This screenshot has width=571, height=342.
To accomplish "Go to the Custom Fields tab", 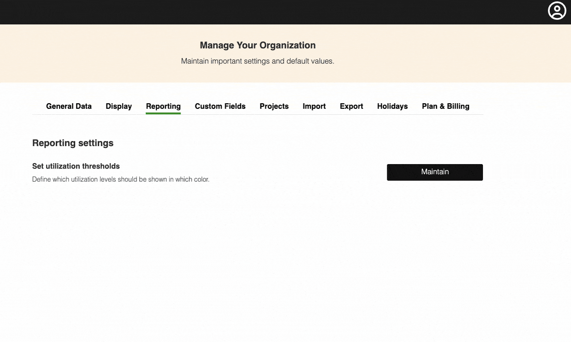I will [x=220, y=106].
